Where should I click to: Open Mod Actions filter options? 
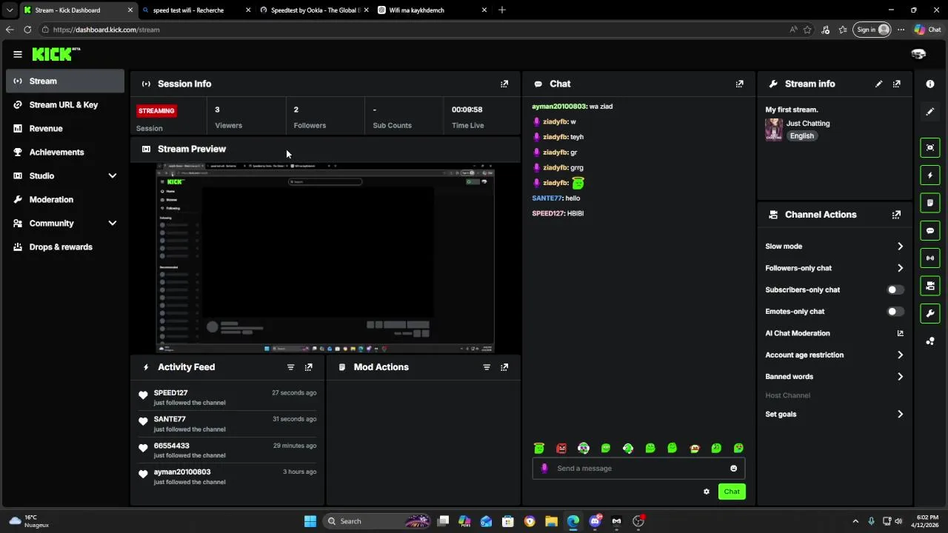[x=487, y=367]
